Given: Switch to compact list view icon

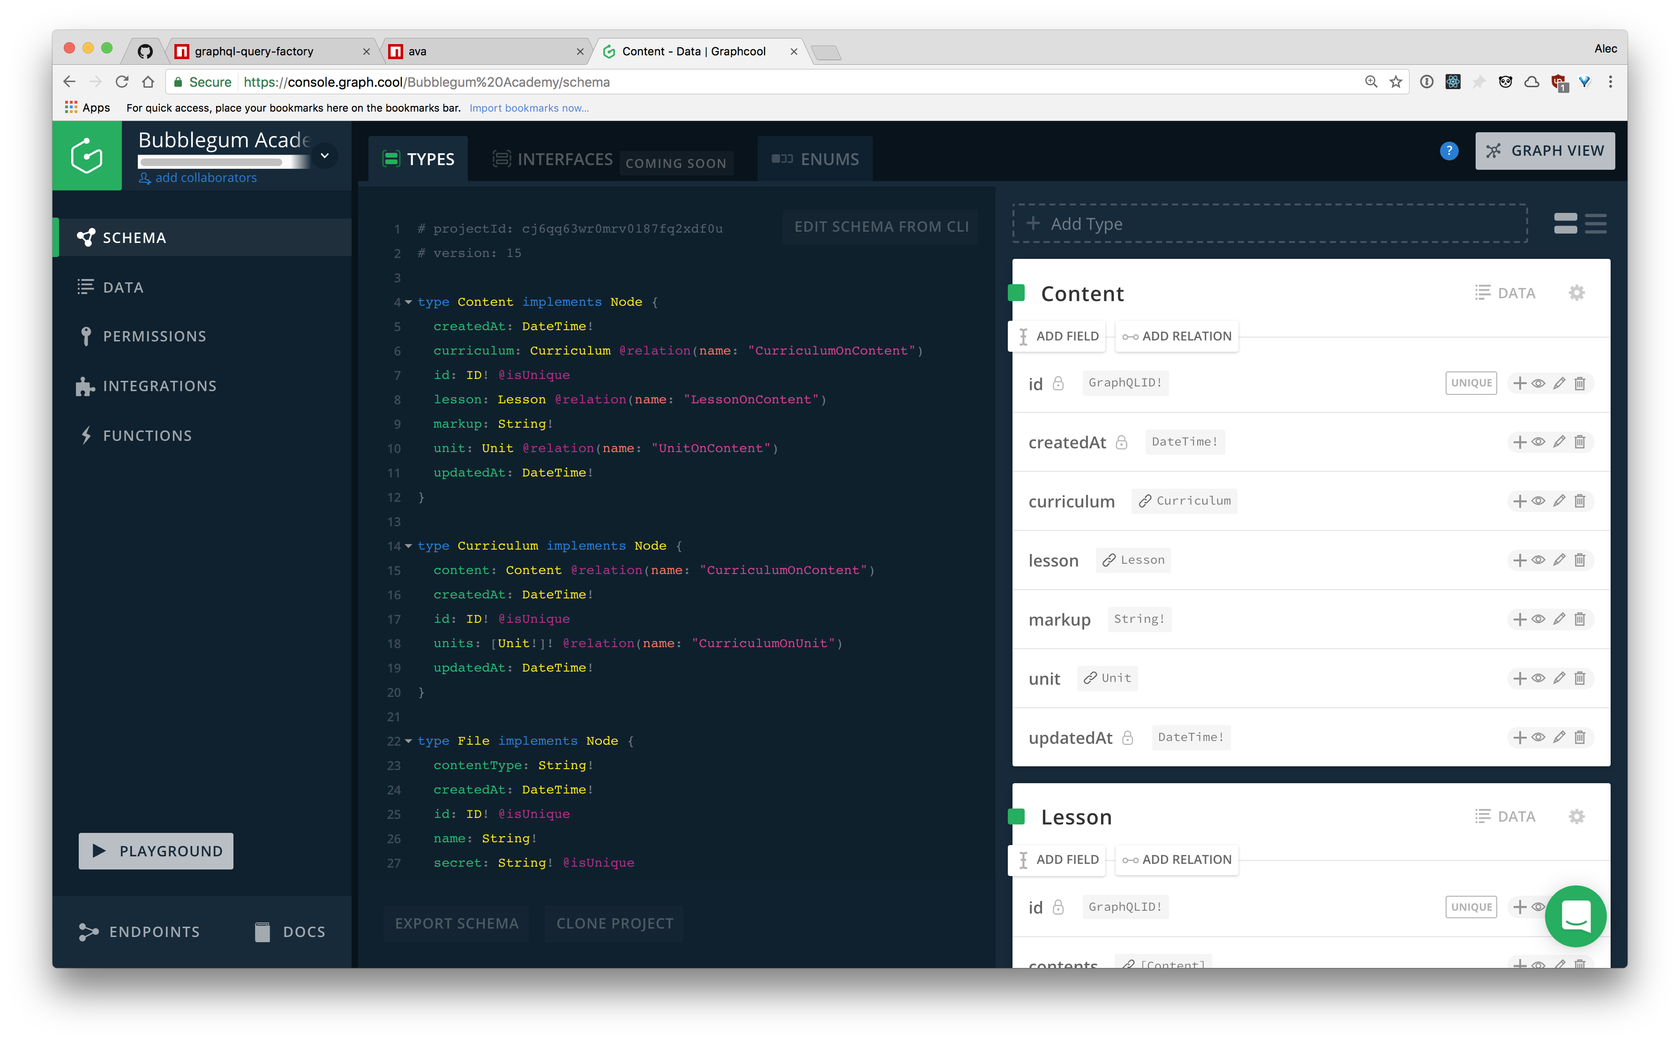Looking at the screenshot, I should click(x=1595, y=224).
